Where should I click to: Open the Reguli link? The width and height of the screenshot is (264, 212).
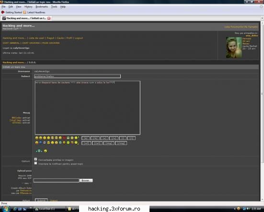(50, 38)
